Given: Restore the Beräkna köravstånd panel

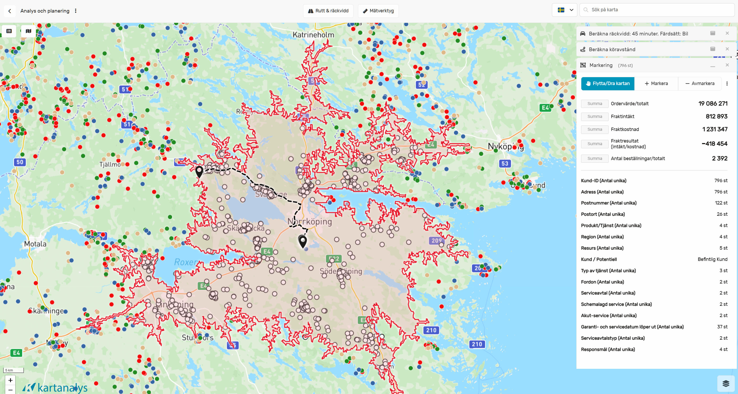Looking at the screenshot, I should [713, 49].
